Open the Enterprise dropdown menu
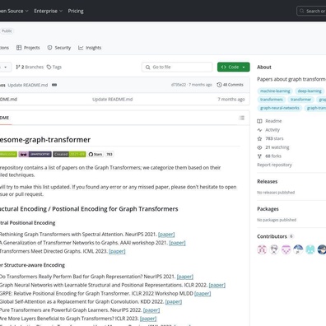This screenshot has width=326, height=326. 49,11
